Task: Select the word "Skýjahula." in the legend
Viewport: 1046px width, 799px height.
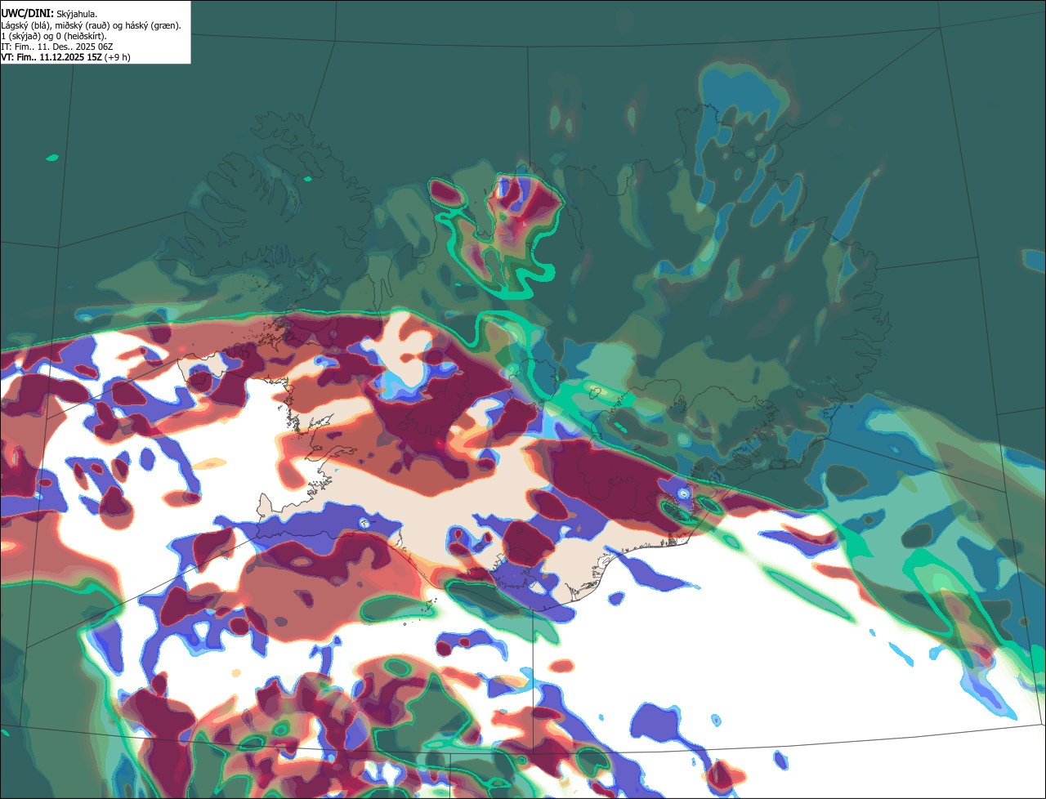Action: tap(77, 14)
